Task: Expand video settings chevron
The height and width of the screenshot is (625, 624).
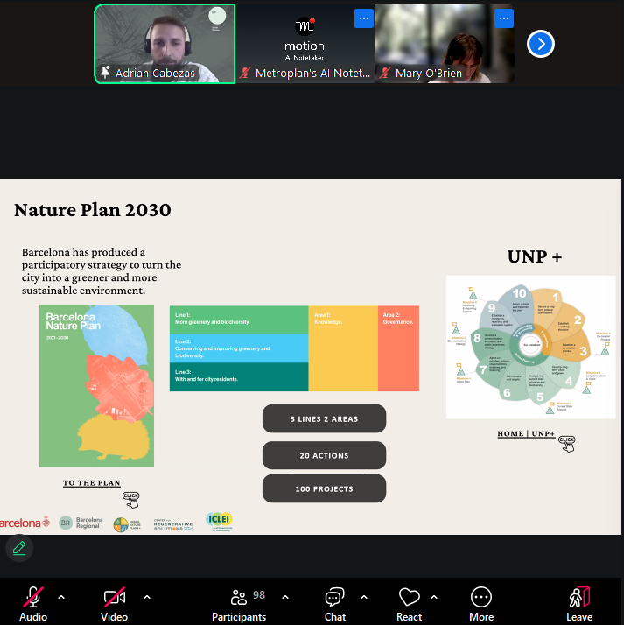Action: (146, 597)
